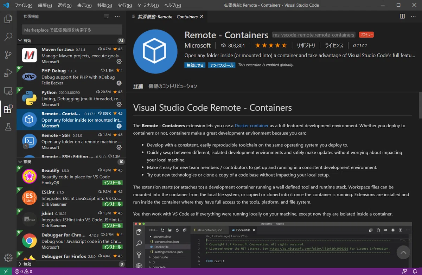Open the Remote - SSH manage gear
This screenshot has width=422, height=275.
(x=119, y=147)
